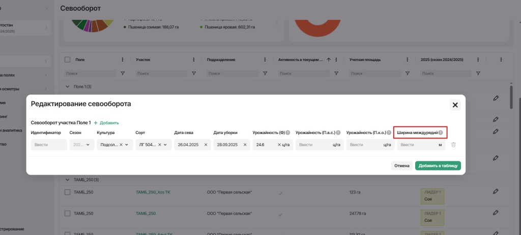Open Поле column menu (three dots)

pos(123,60)
